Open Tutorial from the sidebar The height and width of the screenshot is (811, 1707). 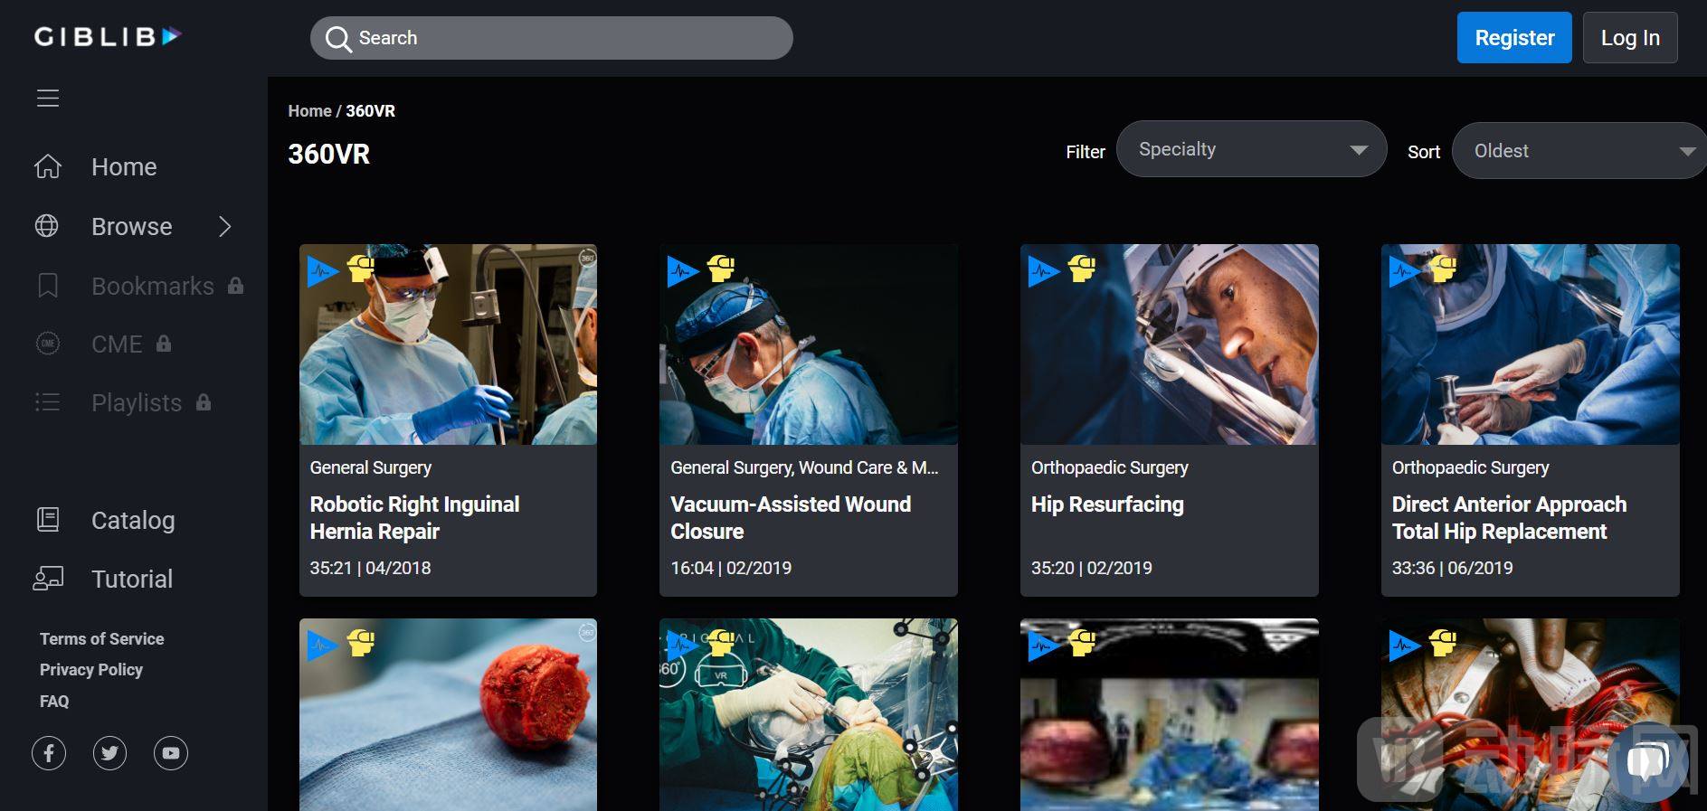131,579
